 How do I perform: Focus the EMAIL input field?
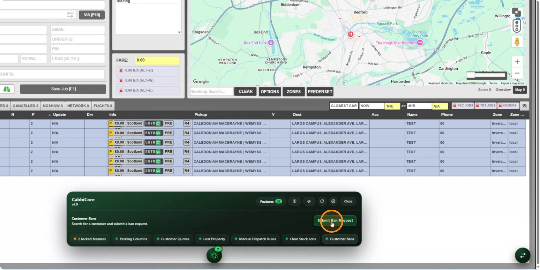click(78, 29)
